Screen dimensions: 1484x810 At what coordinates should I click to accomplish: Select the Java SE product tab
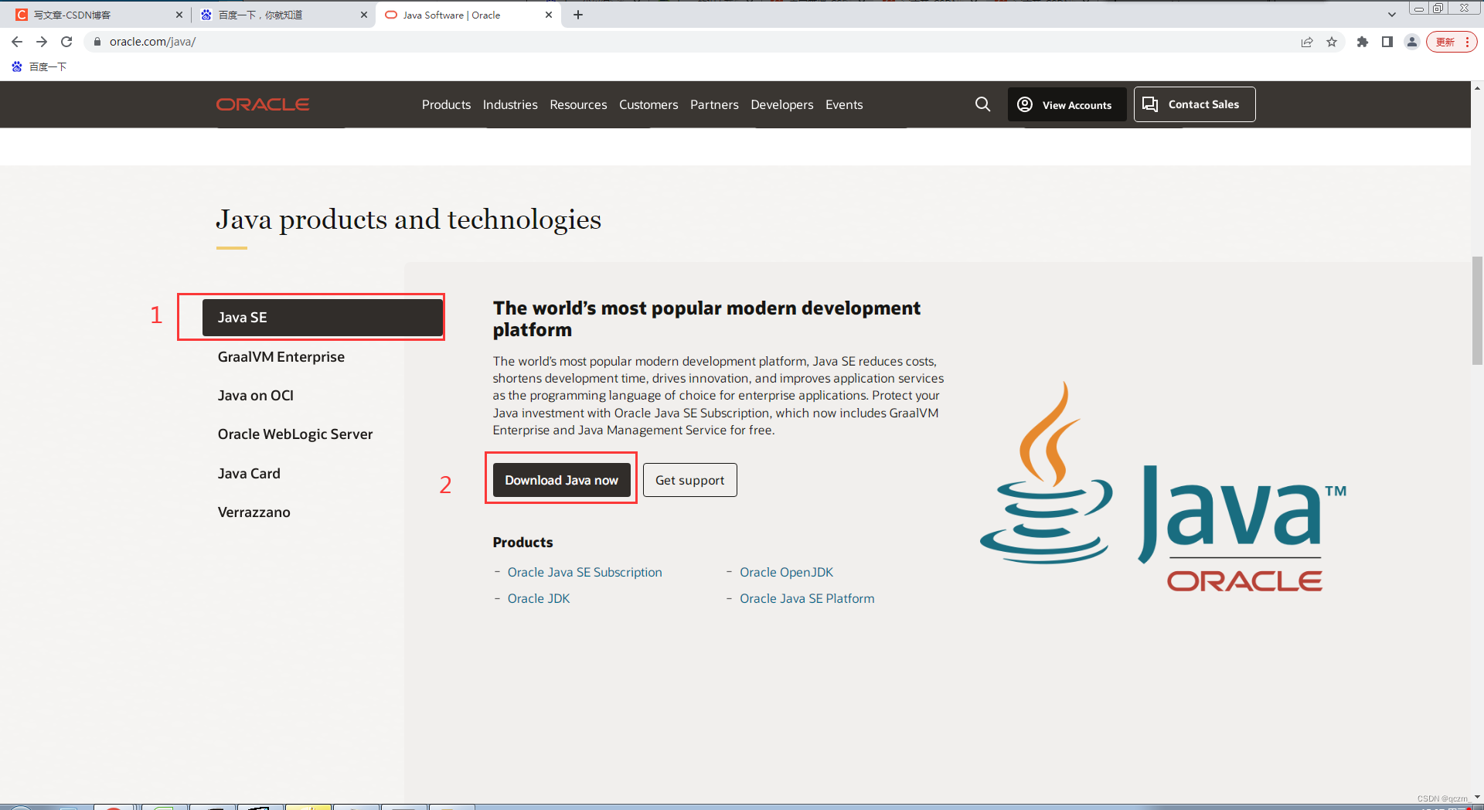[322, 318]
